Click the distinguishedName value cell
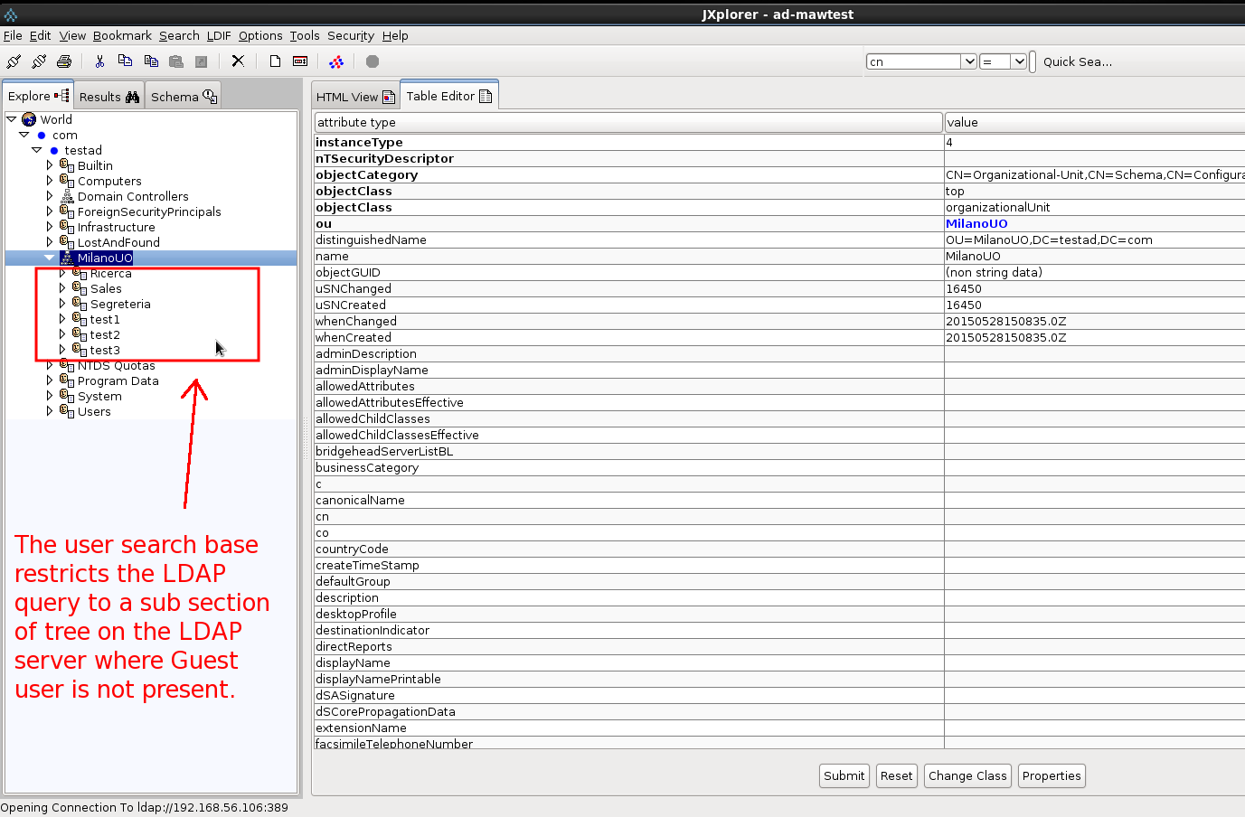Image resolution: width=1245 pixels, height=817 pixels. (x=1094, y=240)
